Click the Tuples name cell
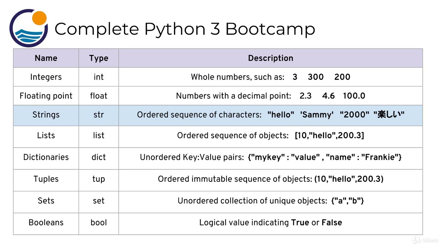440x247 pixels. click(x=46, y=179)
